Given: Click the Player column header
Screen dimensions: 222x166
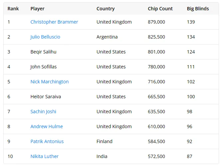Looking at the screenshot, I should point(37,9).
